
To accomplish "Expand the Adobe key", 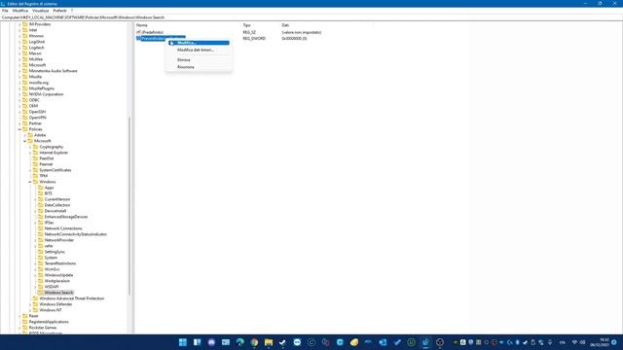I will (x=24, y=135).
